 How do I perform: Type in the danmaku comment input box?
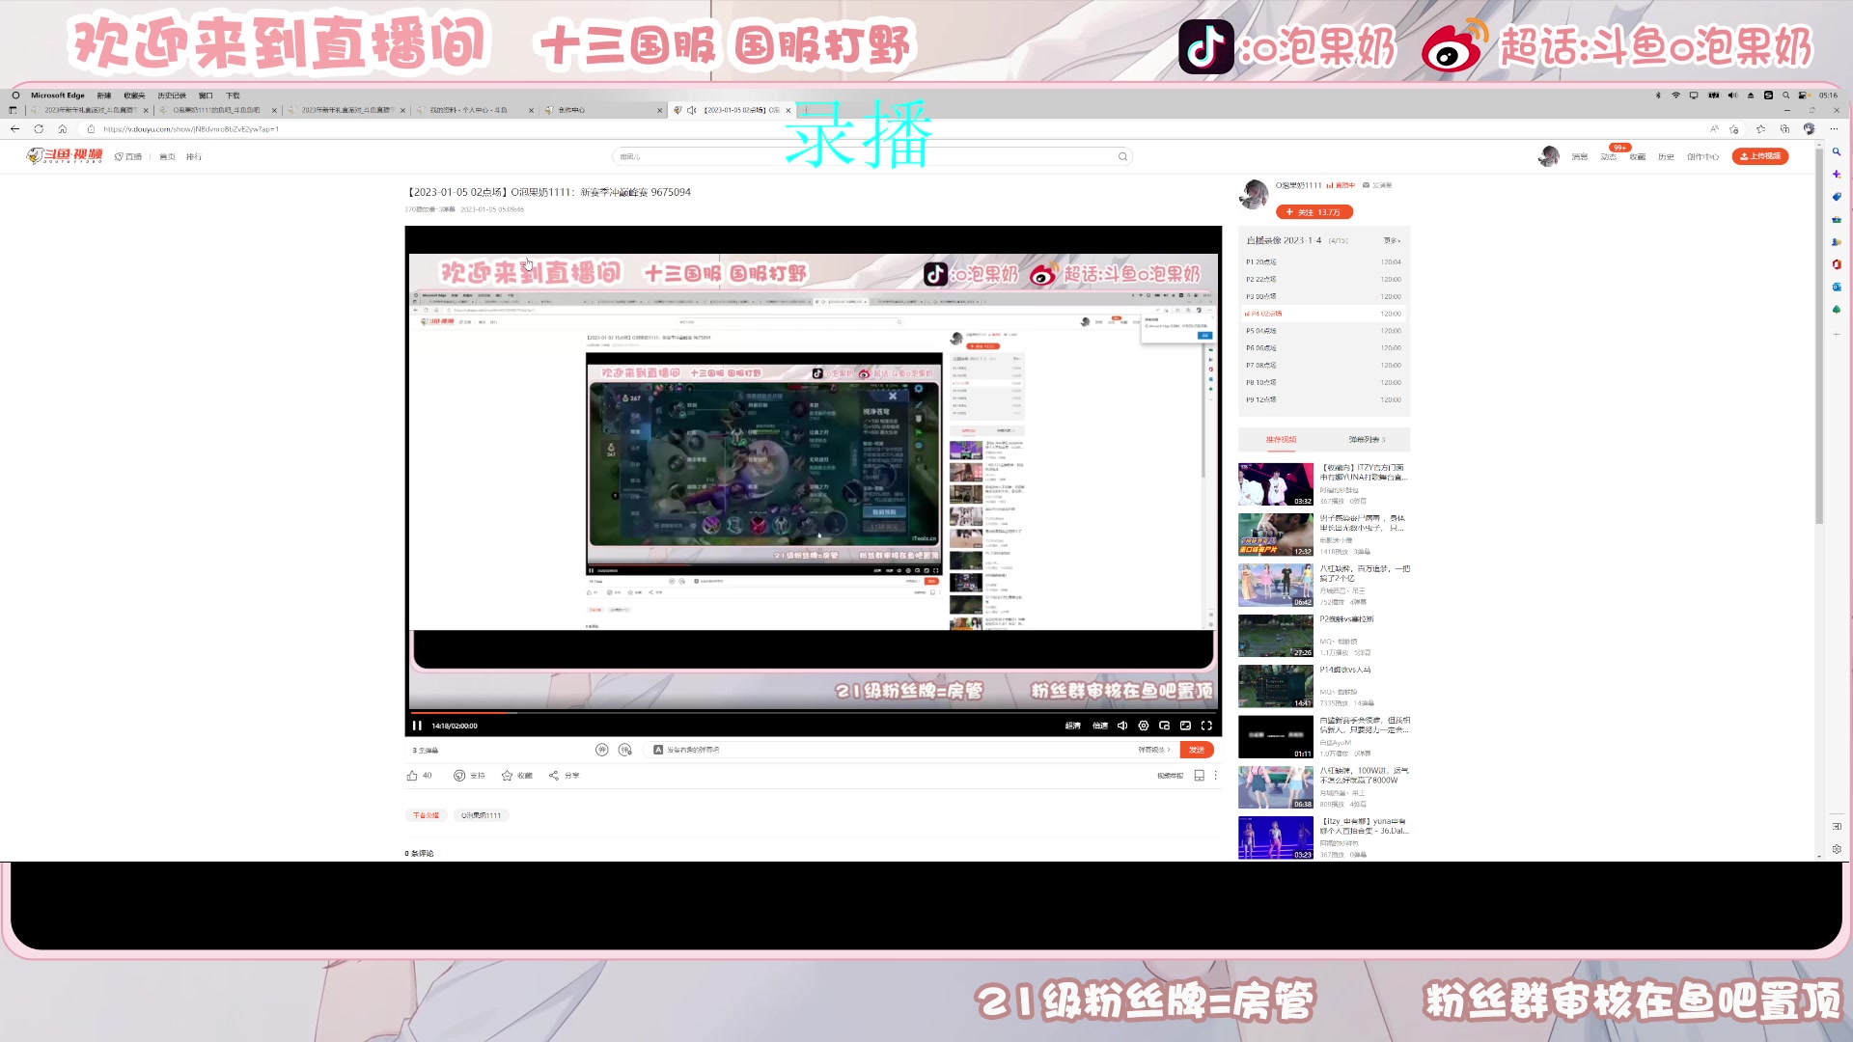(820, 749)
